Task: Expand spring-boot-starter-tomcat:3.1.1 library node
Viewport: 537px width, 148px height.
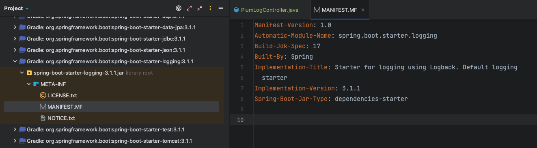Action: (15, 141)
